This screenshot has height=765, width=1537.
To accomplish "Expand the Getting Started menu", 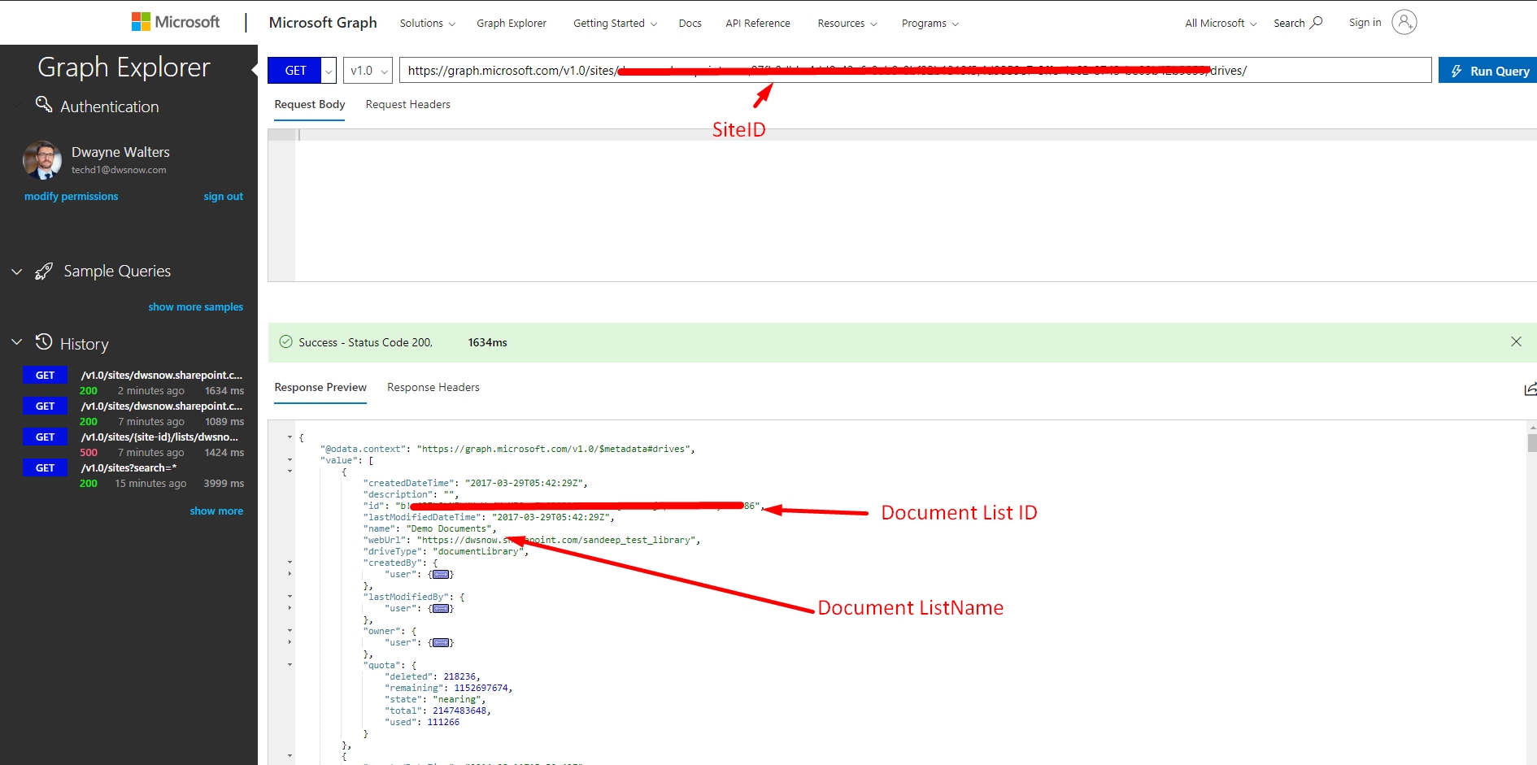I will point(615,23).
